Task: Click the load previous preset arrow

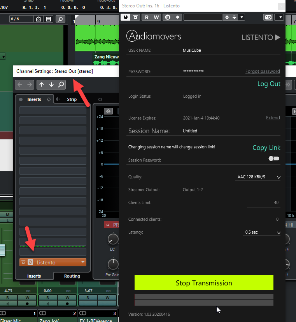Action: click(227, 17)
